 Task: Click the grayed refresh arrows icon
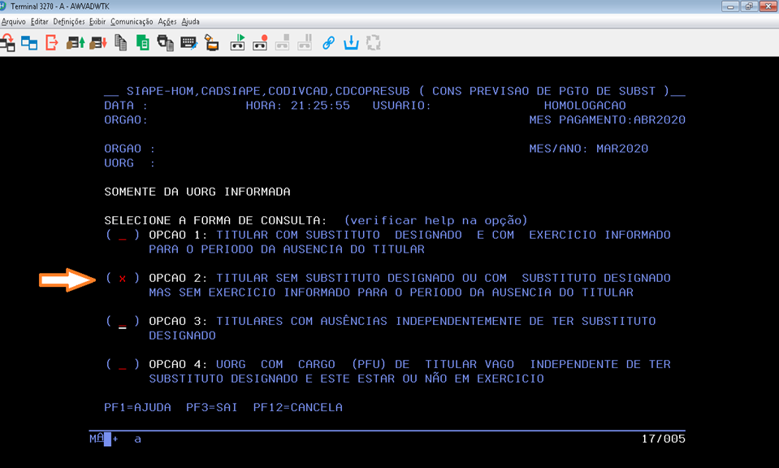click(x=373, y=43)
